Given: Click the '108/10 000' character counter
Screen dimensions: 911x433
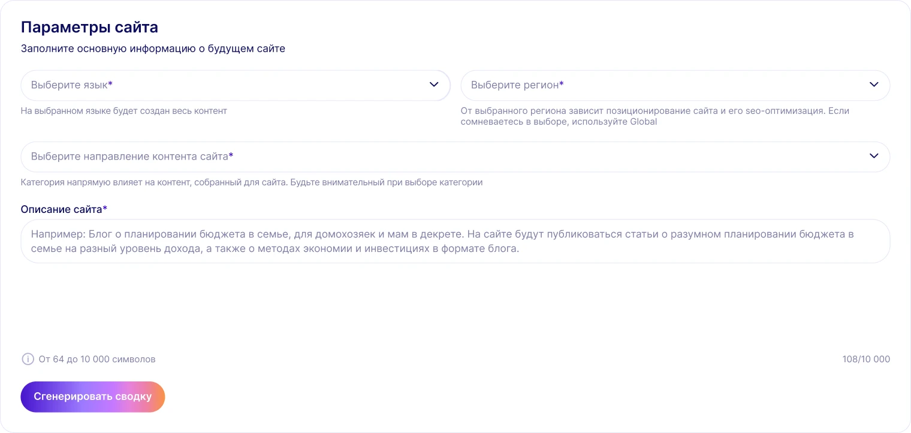Looking at the screenshot, I should pos(866,359).
